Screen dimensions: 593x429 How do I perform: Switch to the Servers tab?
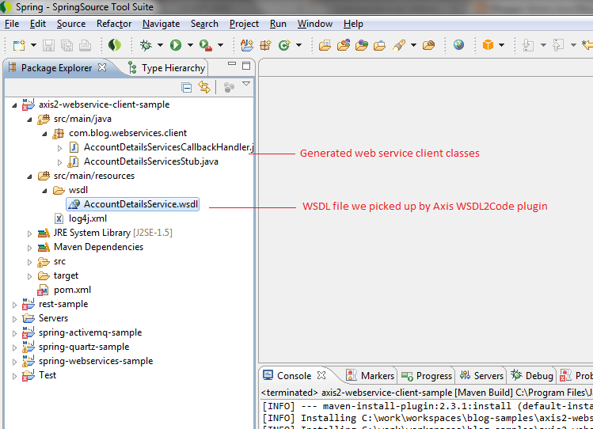(x=481, y=376)
